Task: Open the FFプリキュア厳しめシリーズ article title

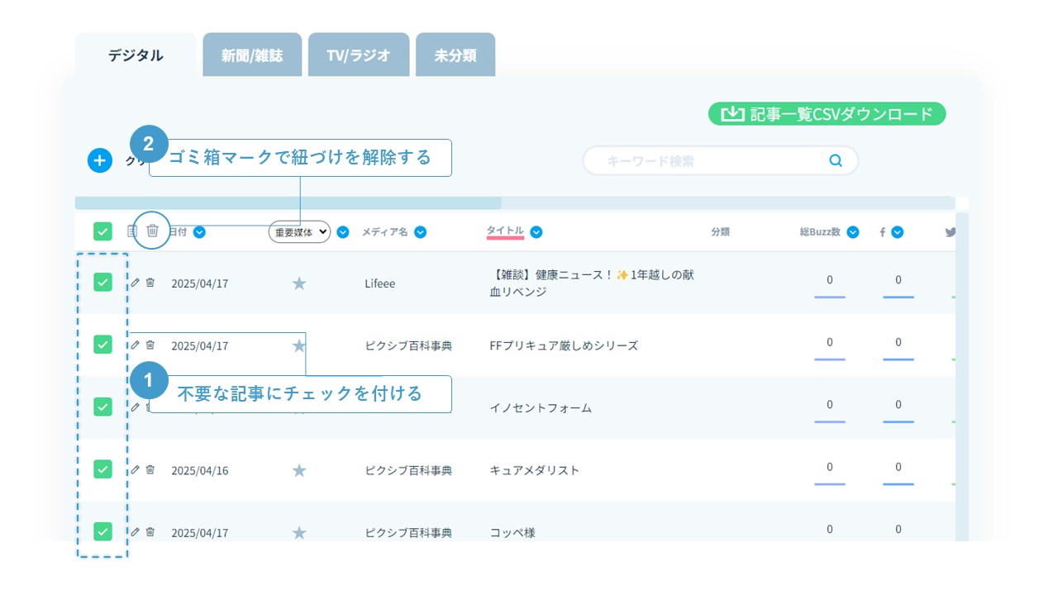Action: [x=564, y=345]
